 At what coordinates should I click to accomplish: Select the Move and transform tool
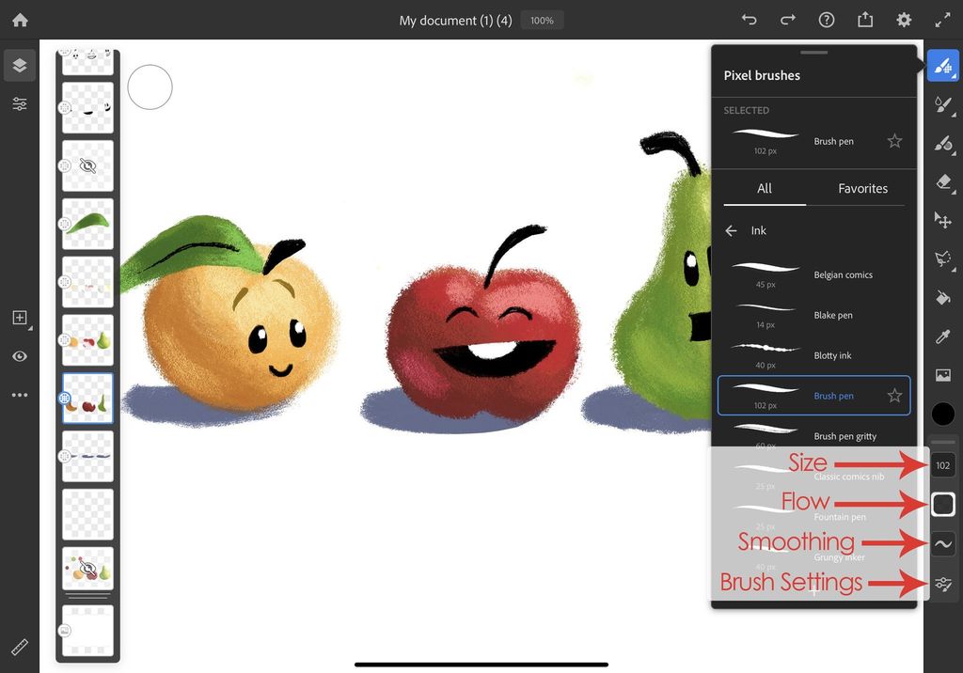pyautogui.click(x=943, y=220)
